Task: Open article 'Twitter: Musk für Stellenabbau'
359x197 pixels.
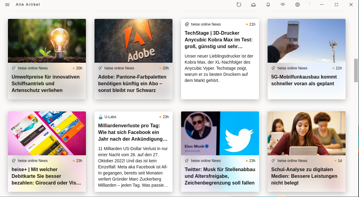Action: (x=220, y=176)
